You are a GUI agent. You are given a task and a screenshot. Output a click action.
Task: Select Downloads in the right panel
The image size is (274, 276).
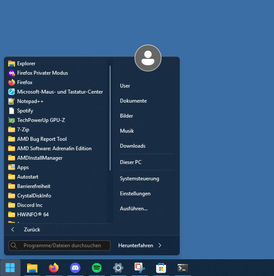click(132, 146)
